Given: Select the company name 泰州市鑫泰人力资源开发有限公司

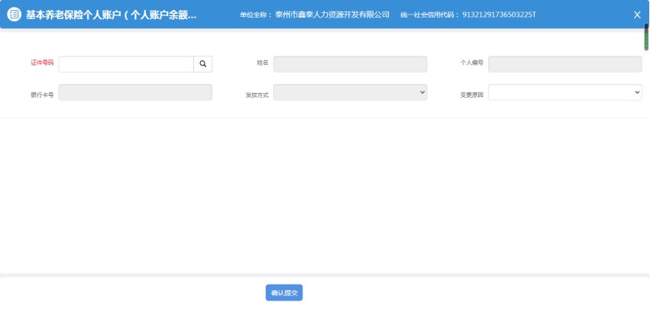Looking at the screenshot, I should click(x=332, y=14).
